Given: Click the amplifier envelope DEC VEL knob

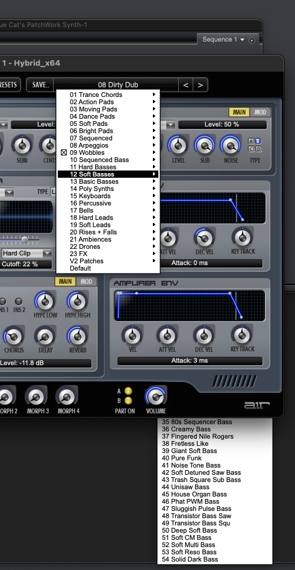Looking at the screenshot, I should (x=204, y=335).
